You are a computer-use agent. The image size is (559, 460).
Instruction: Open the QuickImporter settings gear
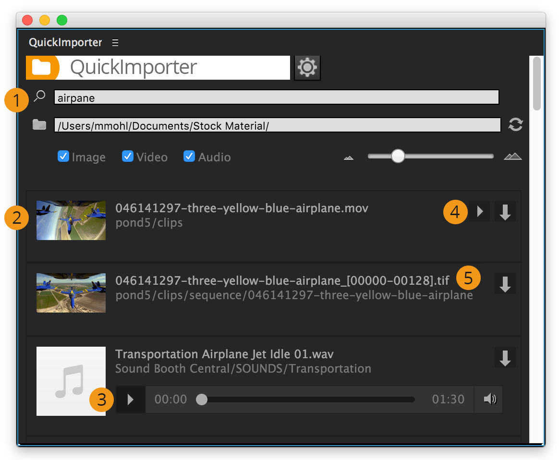(307, 67)
